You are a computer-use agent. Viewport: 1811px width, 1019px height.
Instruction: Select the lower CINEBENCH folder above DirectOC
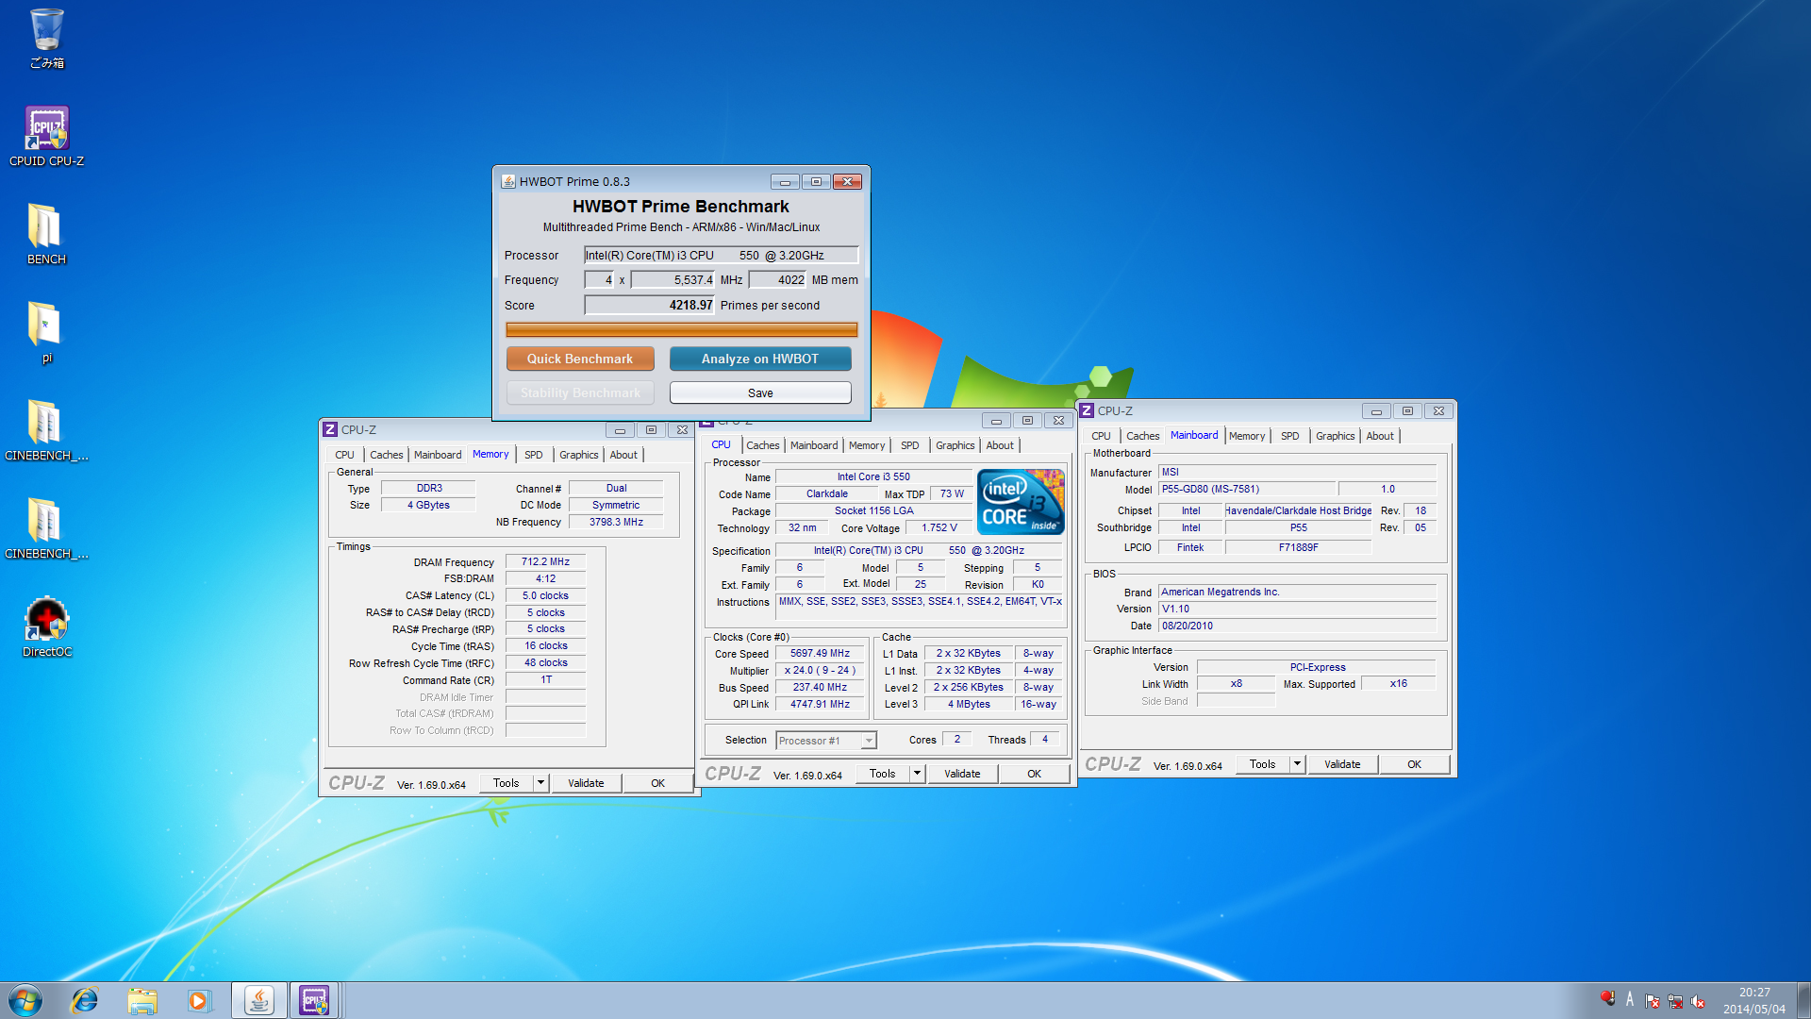(x=46, y=528)
